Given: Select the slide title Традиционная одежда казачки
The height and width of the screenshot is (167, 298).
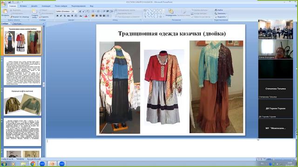Looking at the screenshot, I should pyautogui.click(x=172, y=33).
